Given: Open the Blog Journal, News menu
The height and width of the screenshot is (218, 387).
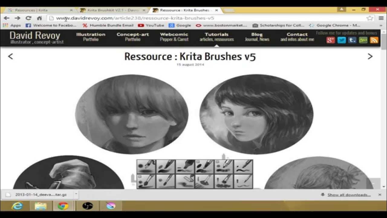Looking at the screenshot, I should pyautogui.click(x=257, y=37).
